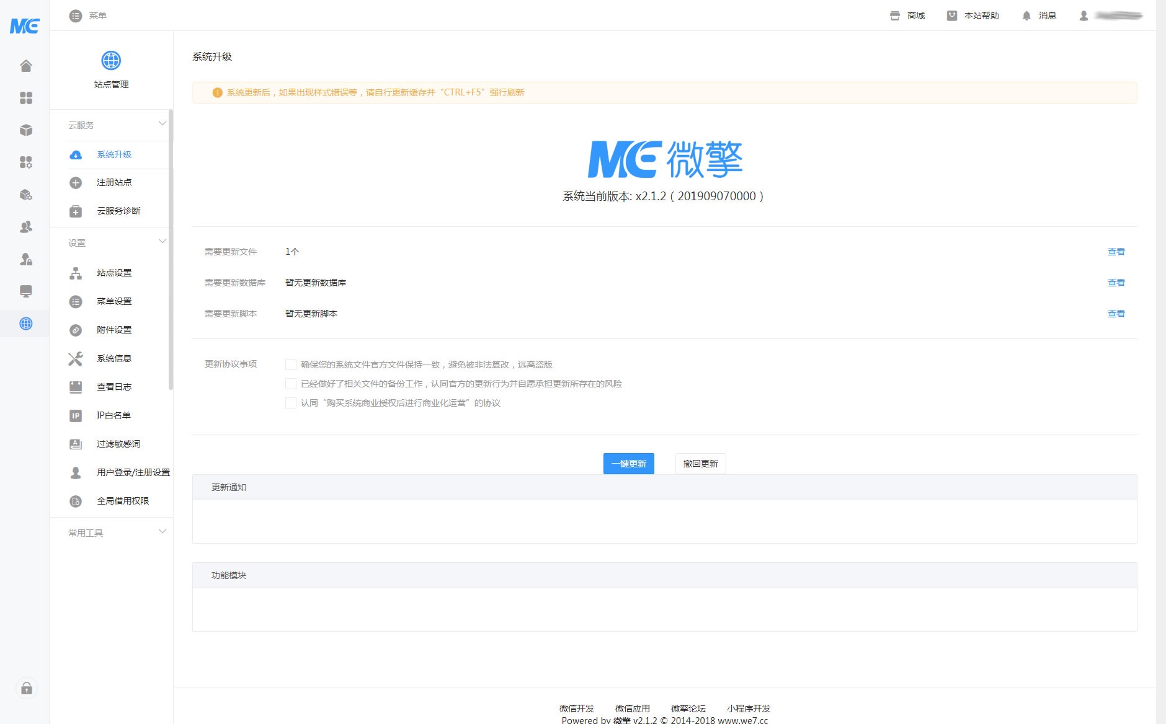Click the 功能模块 panel header
This screenshot has height=724, width=1166.
[x=664, y=575]
